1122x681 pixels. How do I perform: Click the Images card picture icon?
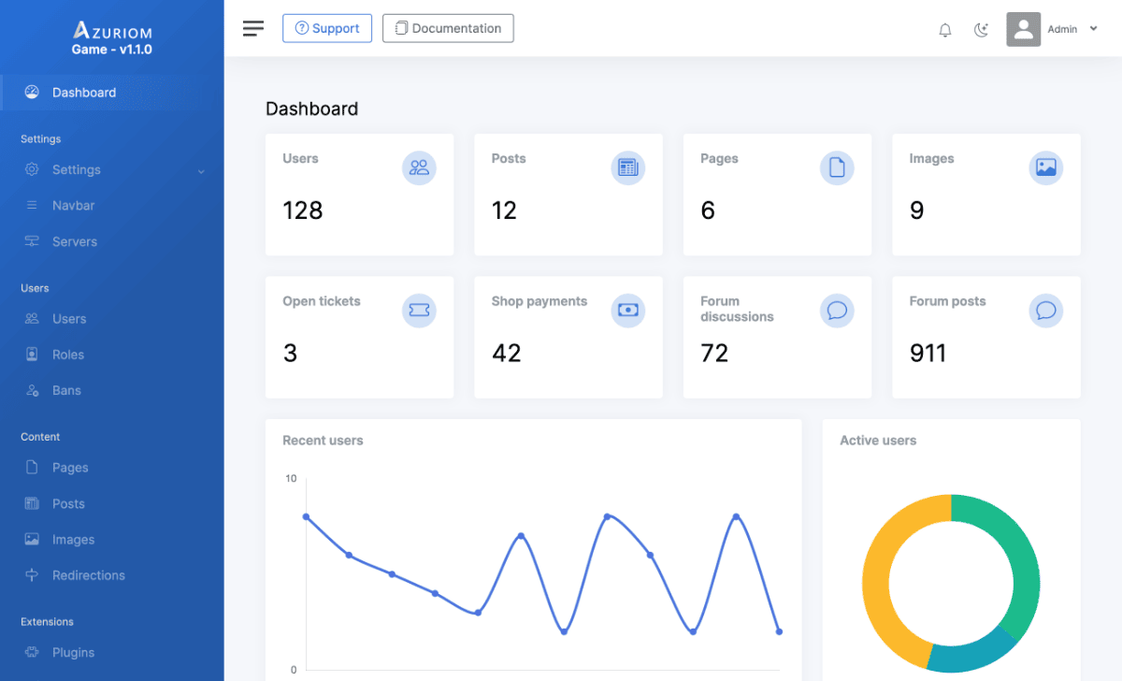coord(1045,167)
